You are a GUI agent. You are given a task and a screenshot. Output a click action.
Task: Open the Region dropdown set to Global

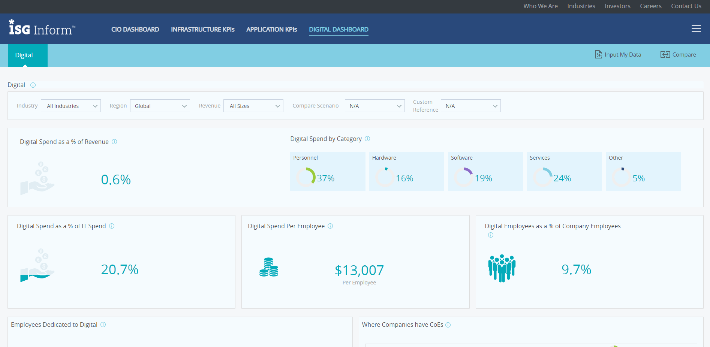click(x=160, y=106)
